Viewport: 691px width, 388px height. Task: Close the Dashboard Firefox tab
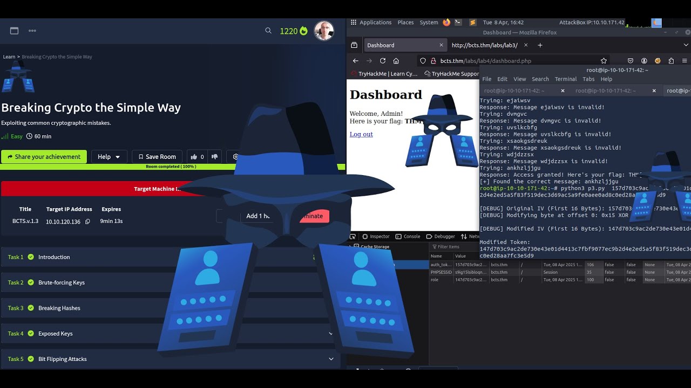click(x=441, y=45)
